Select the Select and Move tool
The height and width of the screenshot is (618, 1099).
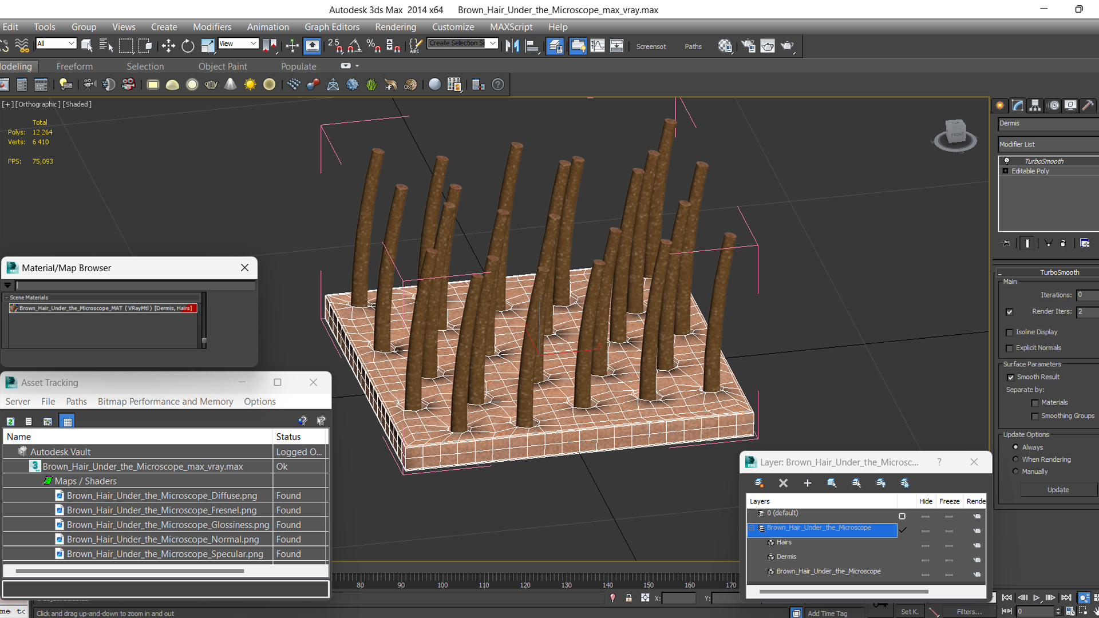coord(168,46)
